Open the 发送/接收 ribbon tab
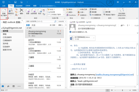Screen dimensions: 139x92 pyautogui.click(x=19, y=6)
